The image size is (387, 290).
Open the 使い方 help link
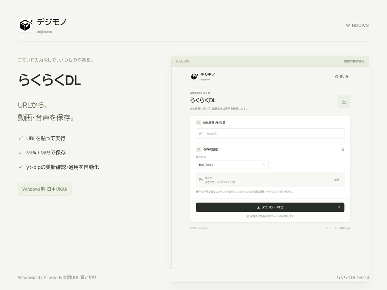click(342, 77)
